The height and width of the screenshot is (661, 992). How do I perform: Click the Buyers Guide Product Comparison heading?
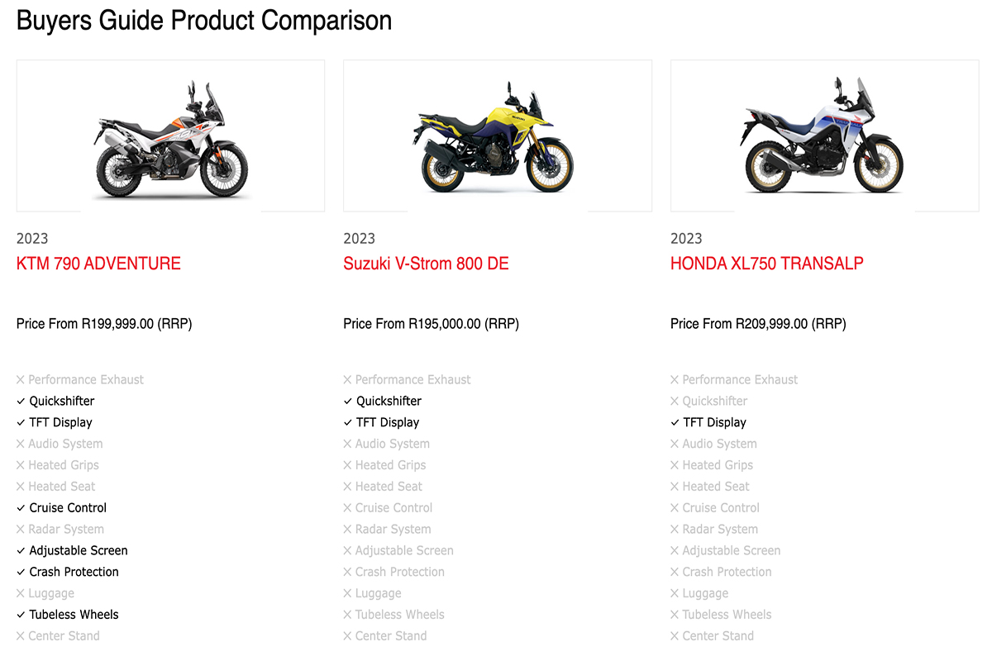pyautogui.click(x=204, y=21)
